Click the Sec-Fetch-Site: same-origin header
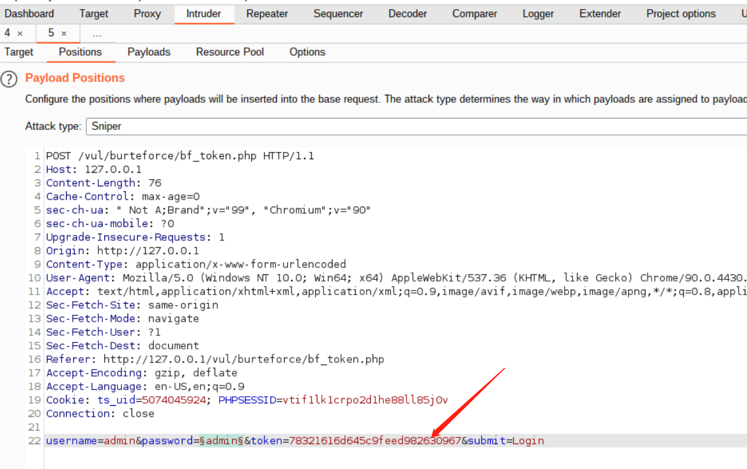 coord(132,305)
